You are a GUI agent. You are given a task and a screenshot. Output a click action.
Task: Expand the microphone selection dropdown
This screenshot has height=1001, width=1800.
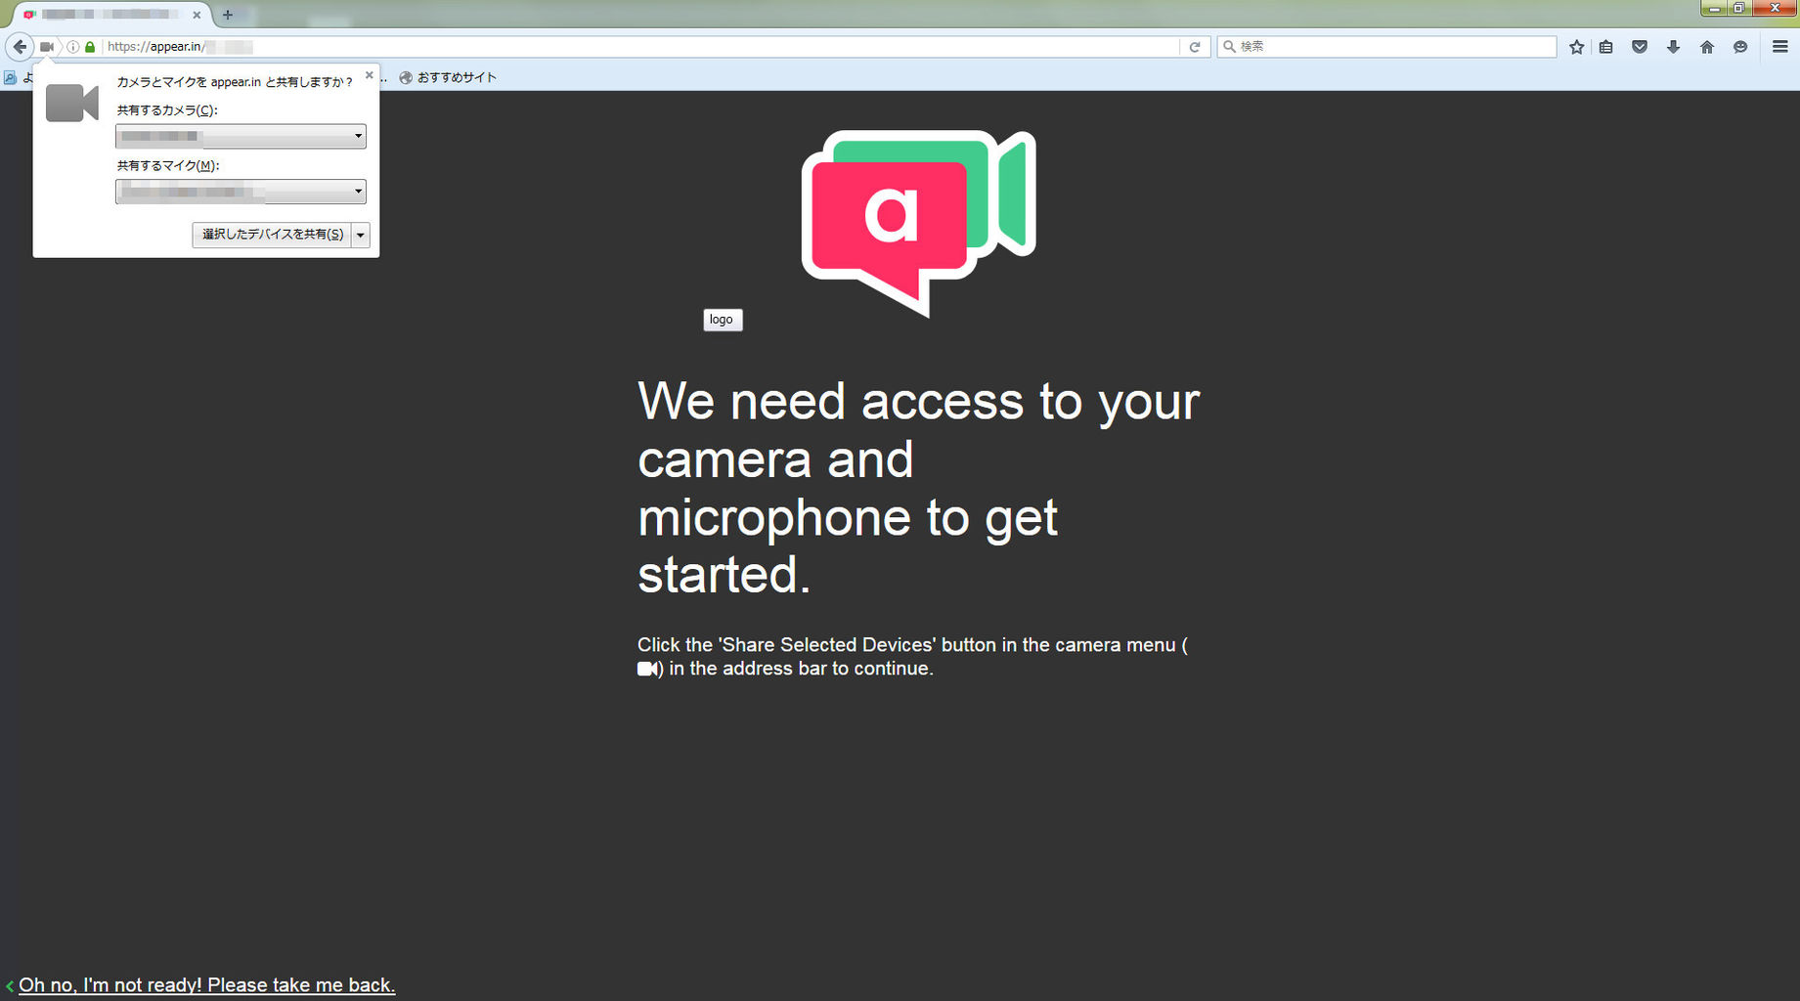(241, 192)
